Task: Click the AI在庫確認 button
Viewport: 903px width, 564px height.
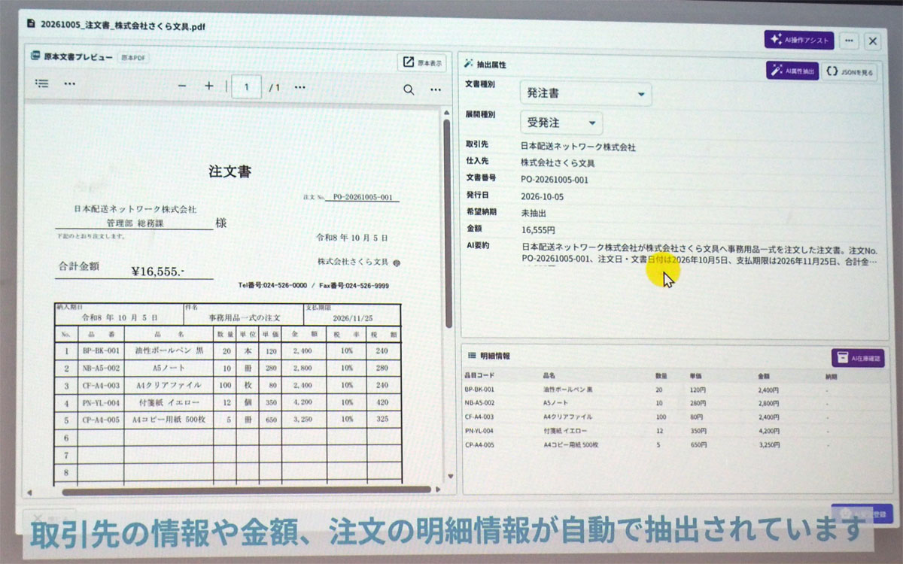Action: click(x=857, y=359)
